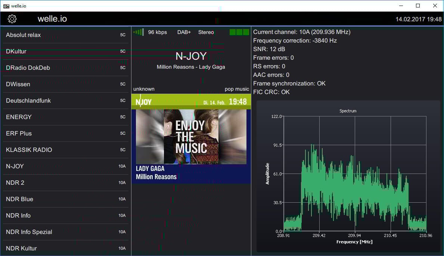The height and width of the screenshot is (256, 444).
Task: Click the Spectrum chart title
Action: (x=348, y=111)
